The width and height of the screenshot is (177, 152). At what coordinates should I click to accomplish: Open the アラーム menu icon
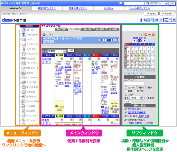tap(24, 121)
